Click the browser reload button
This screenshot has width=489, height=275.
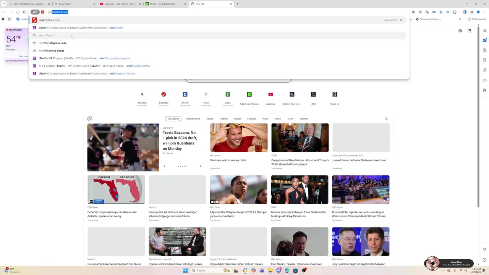point(18,12)
